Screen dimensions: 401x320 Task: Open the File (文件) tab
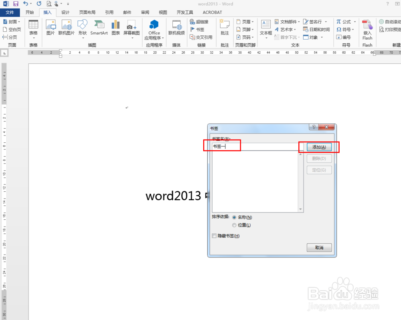pyautogui.click(x=10, y=12)
